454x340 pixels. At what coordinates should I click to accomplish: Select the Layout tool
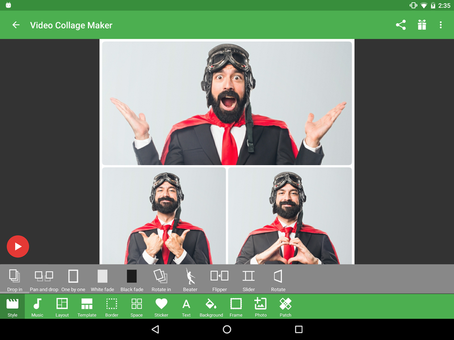62,307
